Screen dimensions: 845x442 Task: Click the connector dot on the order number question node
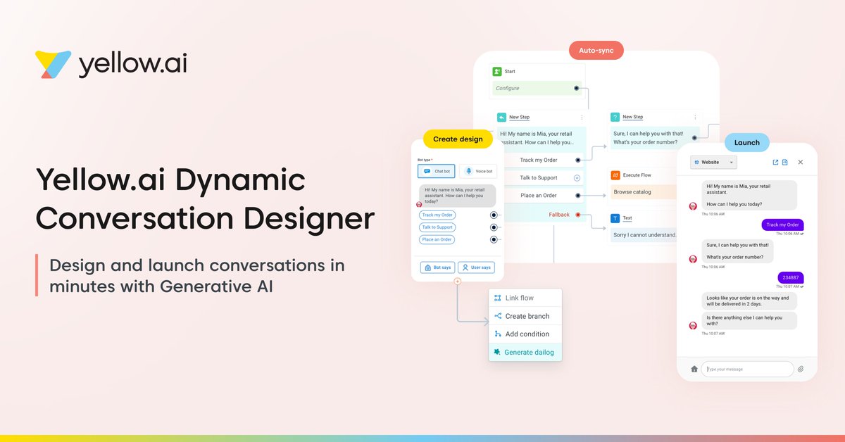[695, 138]
